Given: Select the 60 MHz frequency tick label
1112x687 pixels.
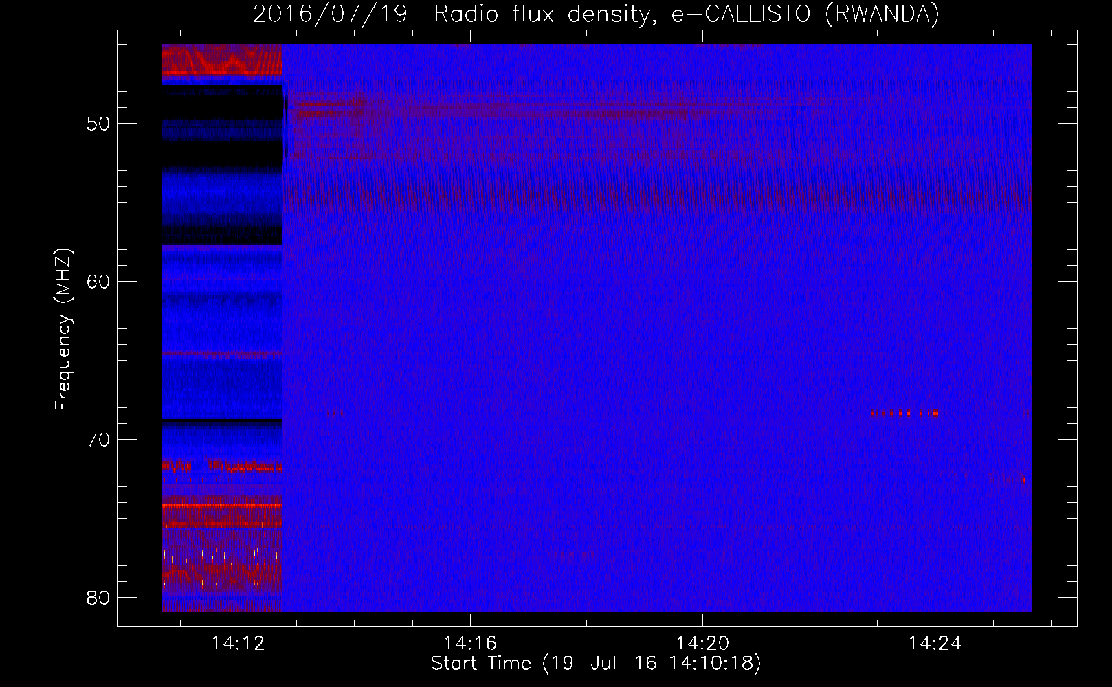Looking at the screenshot, I should 98,282.
